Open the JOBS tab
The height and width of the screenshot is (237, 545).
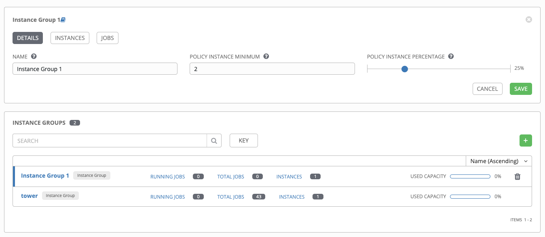[107, 38]
